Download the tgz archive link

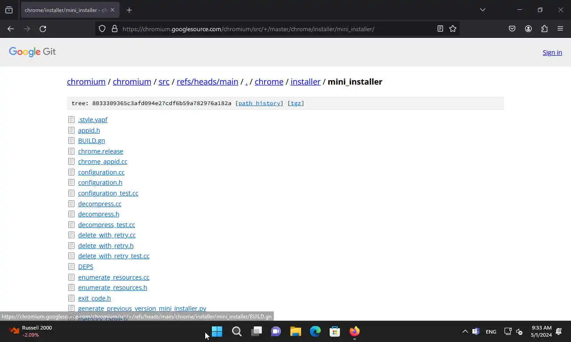[x=296, y=103]
